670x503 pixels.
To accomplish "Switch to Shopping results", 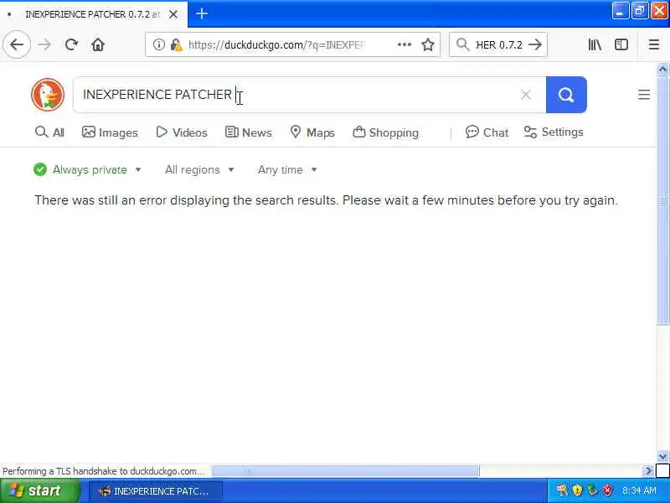I will pyautogui.click(x=385, y=132).
